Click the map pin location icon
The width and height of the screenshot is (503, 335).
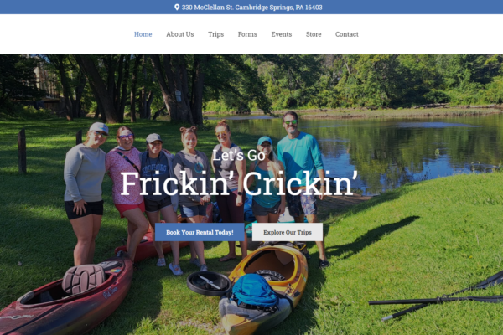177,7
